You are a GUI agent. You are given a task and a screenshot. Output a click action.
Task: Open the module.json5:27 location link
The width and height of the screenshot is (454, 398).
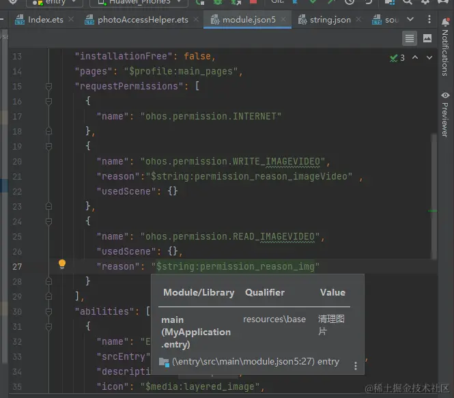coord(243,362)
